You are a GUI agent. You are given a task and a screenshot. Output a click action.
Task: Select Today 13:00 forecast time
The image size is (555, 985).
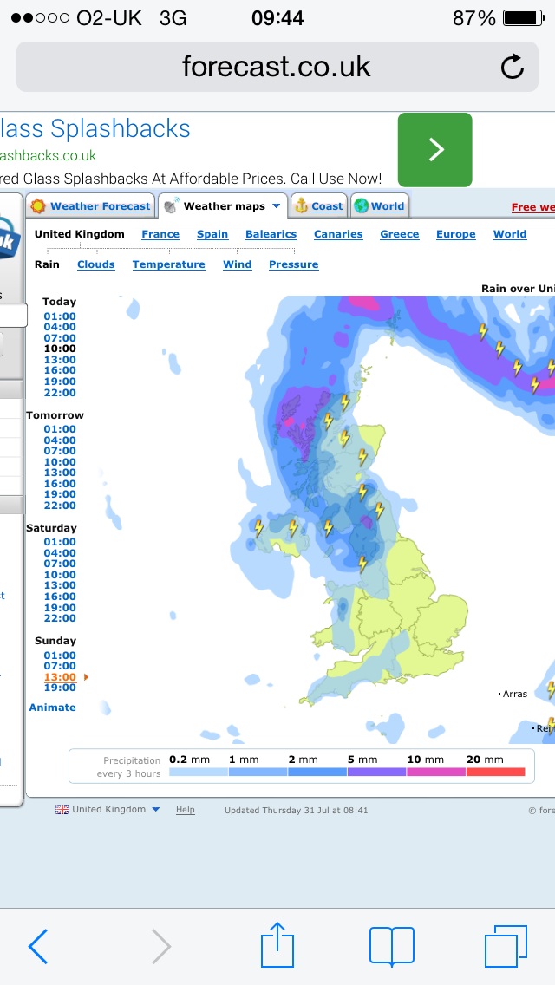pos(60,360)
